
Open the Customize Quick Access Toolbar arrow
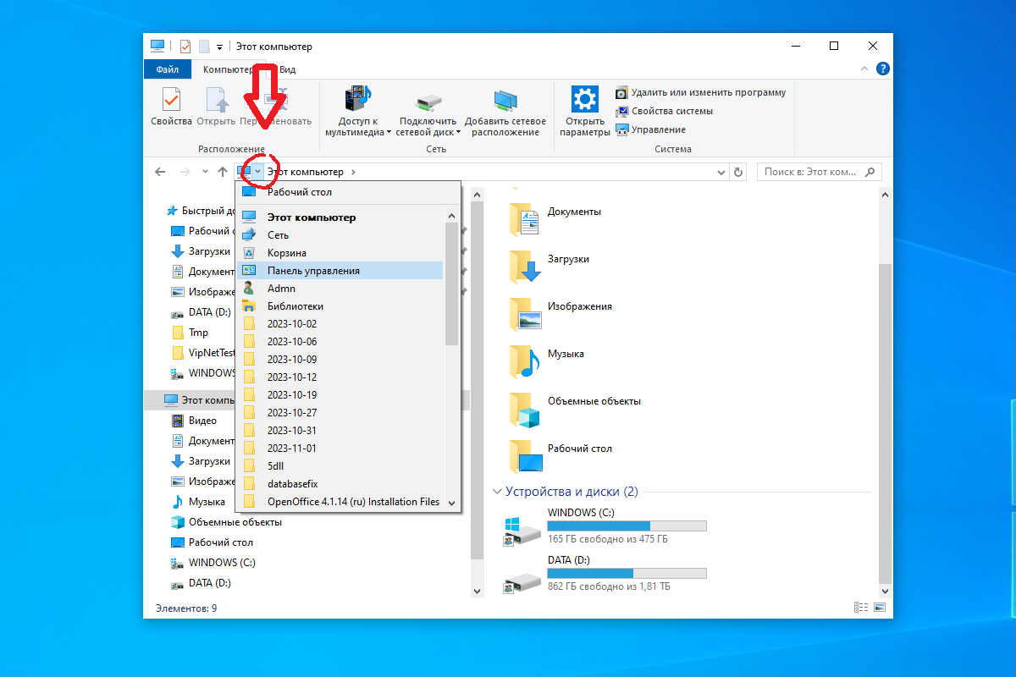(x=220, y=47)
